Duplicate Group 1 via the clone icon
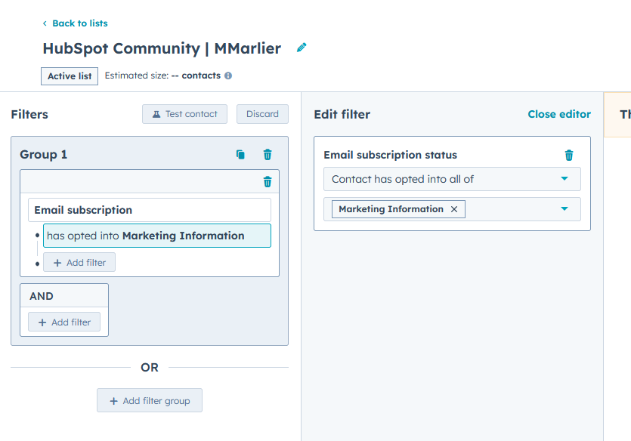 240,154
